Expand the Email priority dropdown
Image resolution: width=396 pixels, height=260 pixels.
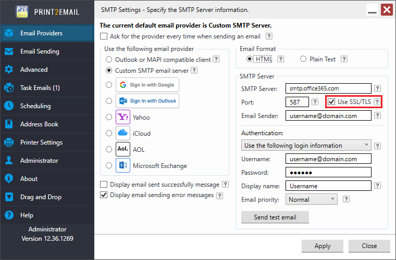pos(311,199)
